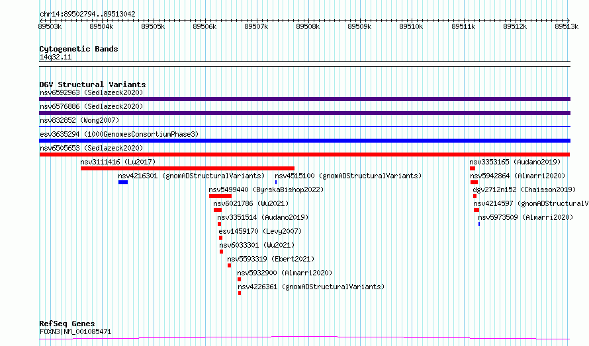
Task: Click nsv5973509 (Almarri2020) label
Action: 525,217
